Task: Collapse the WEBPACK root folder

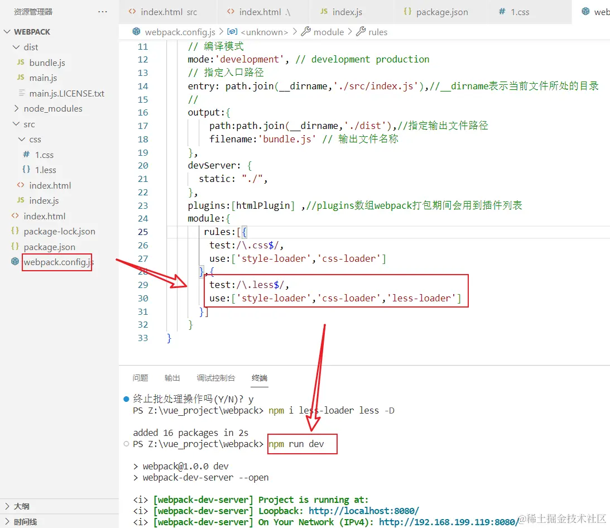Action: click(x=7, y=31)
